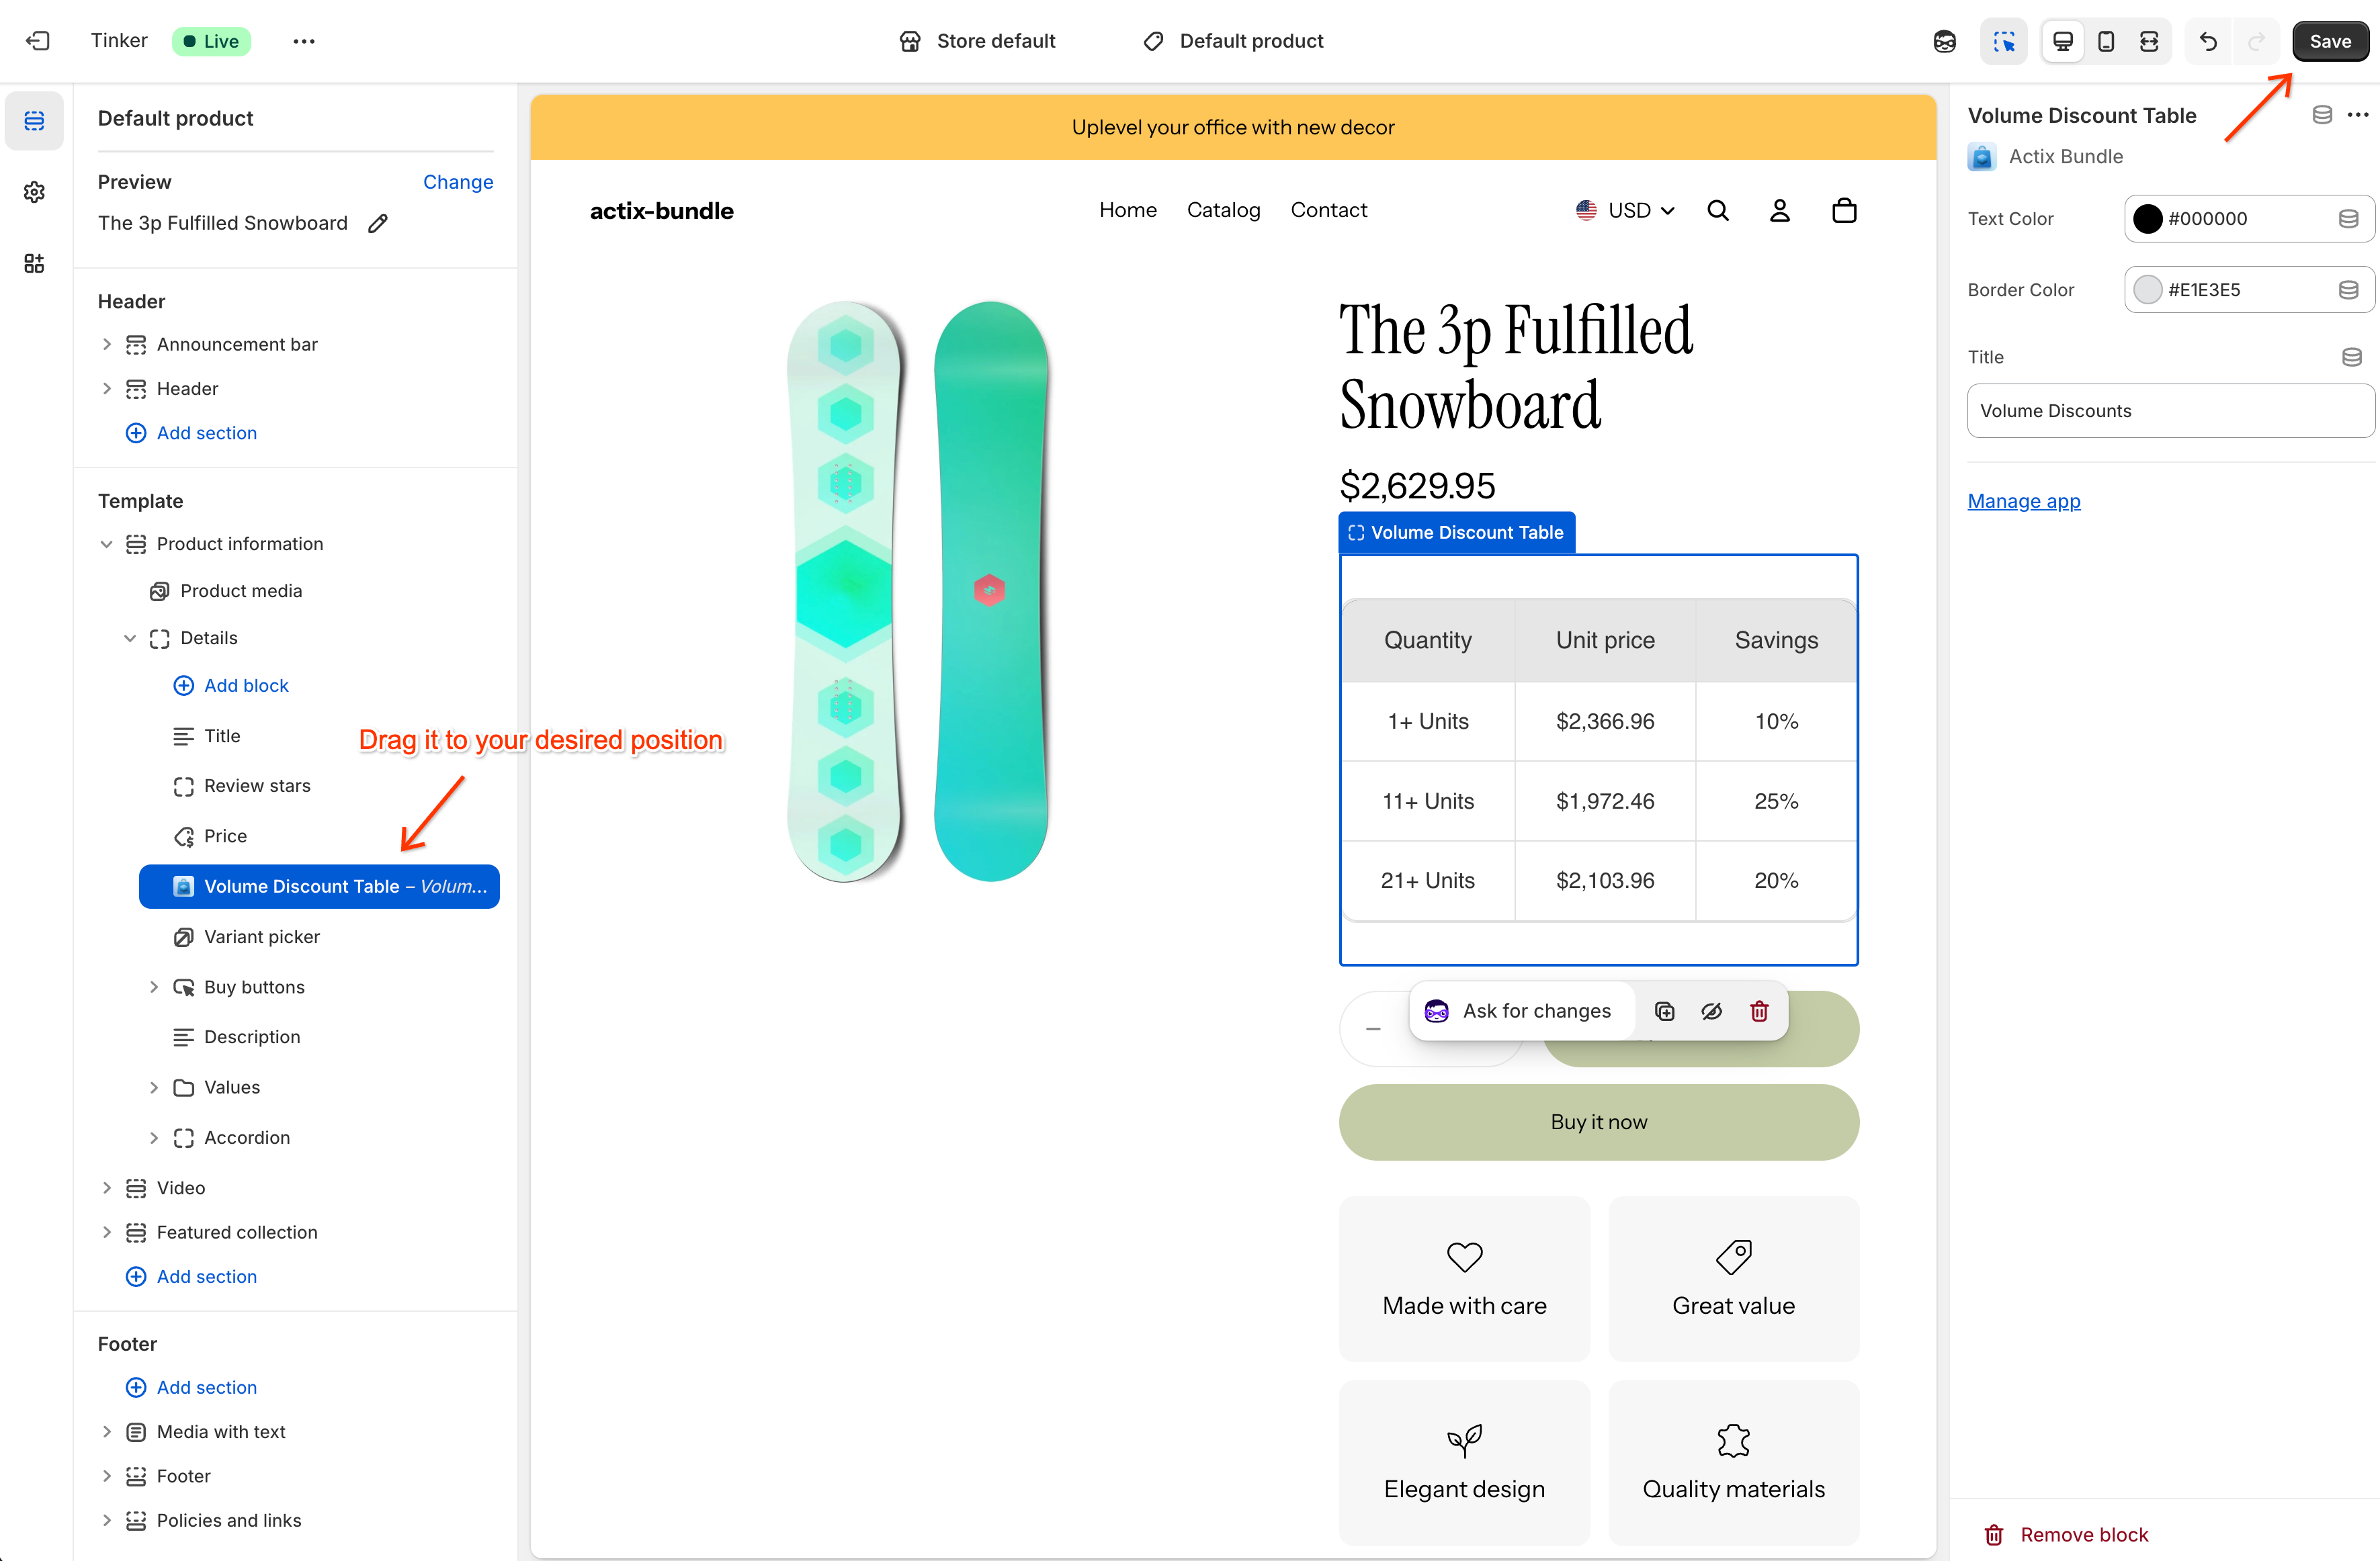Open theme settings gear icon

(x=34, y=192)
